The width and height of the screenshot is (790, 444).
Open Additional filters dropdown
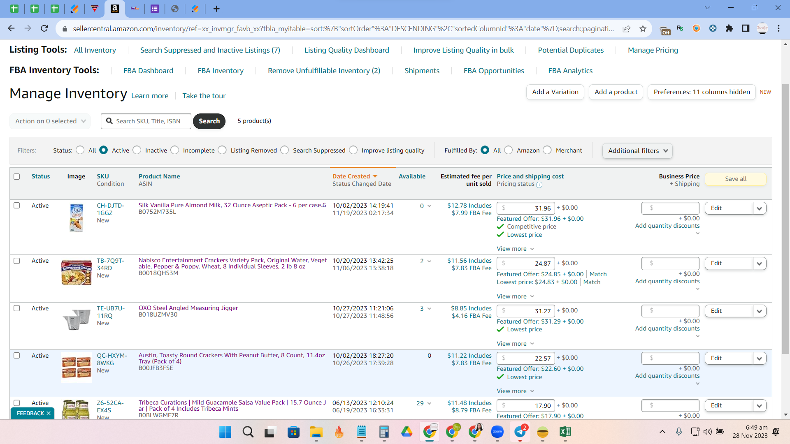637,151
